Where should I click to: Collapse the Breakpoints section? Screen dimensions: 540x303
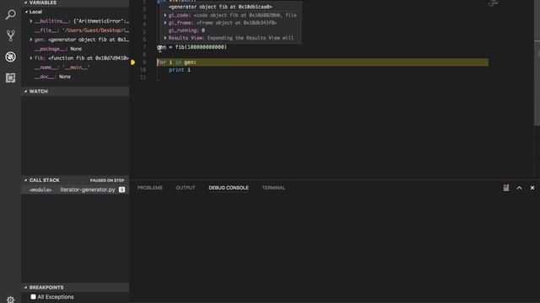(25, 287)
